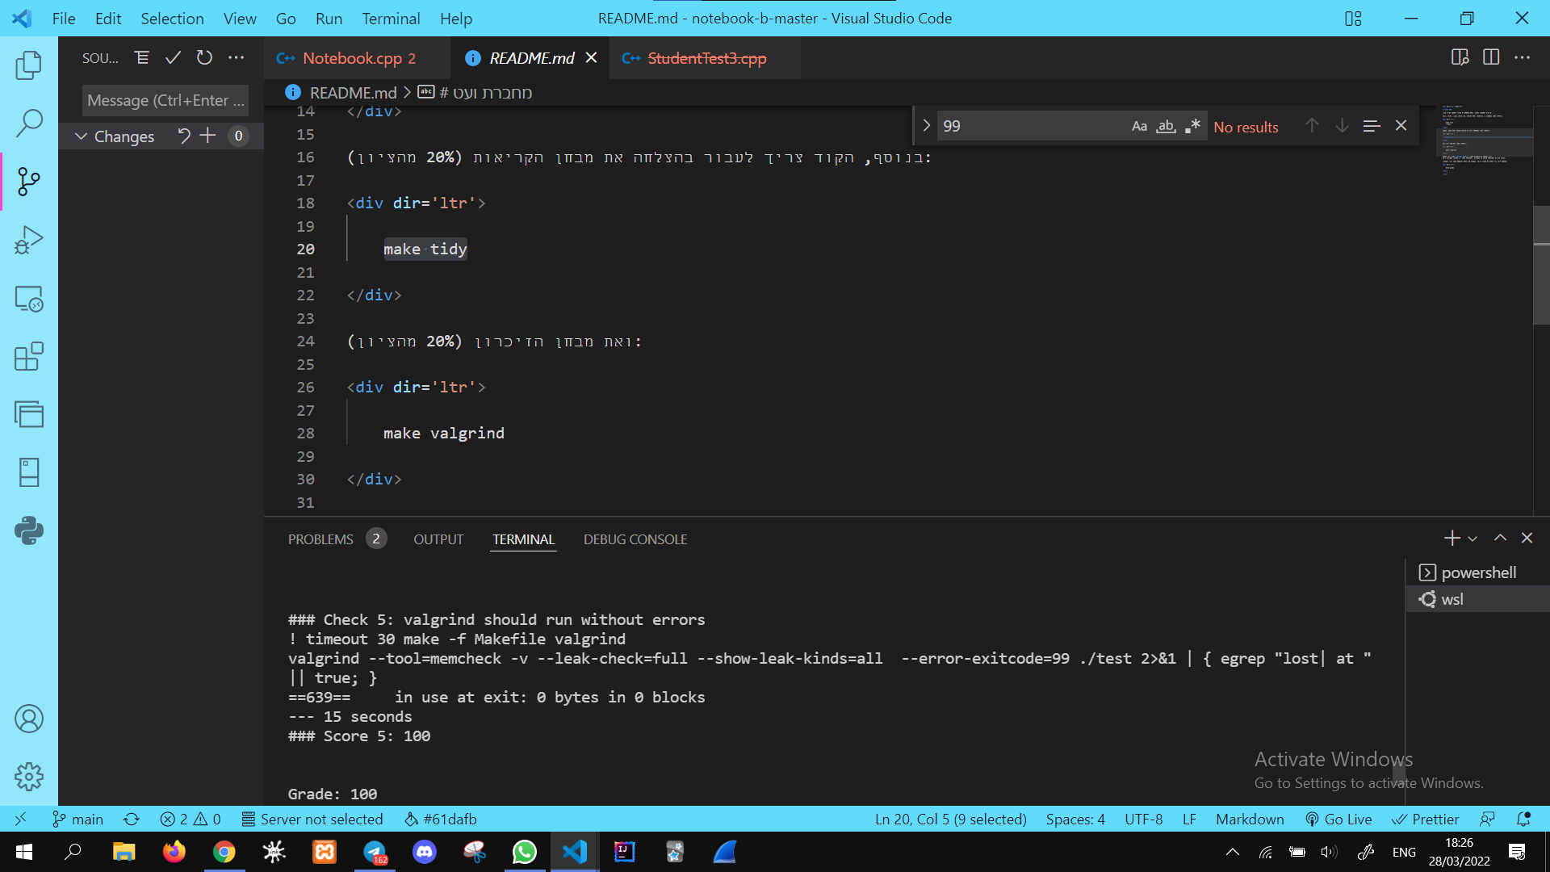The width and height of the screenshot is (1550, 872).
Task: Click the main branch indicator
Action: [x=77, y=819]
